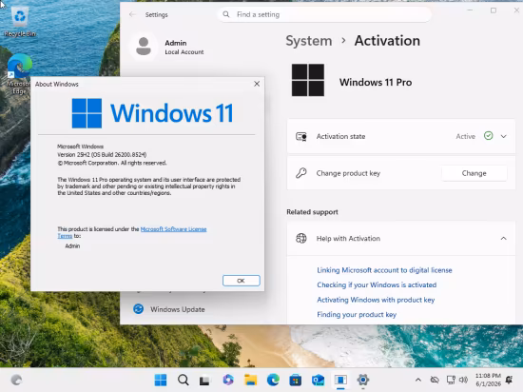Select the Settings gear on taskbar
523x392 pixels.
(363, 380)
